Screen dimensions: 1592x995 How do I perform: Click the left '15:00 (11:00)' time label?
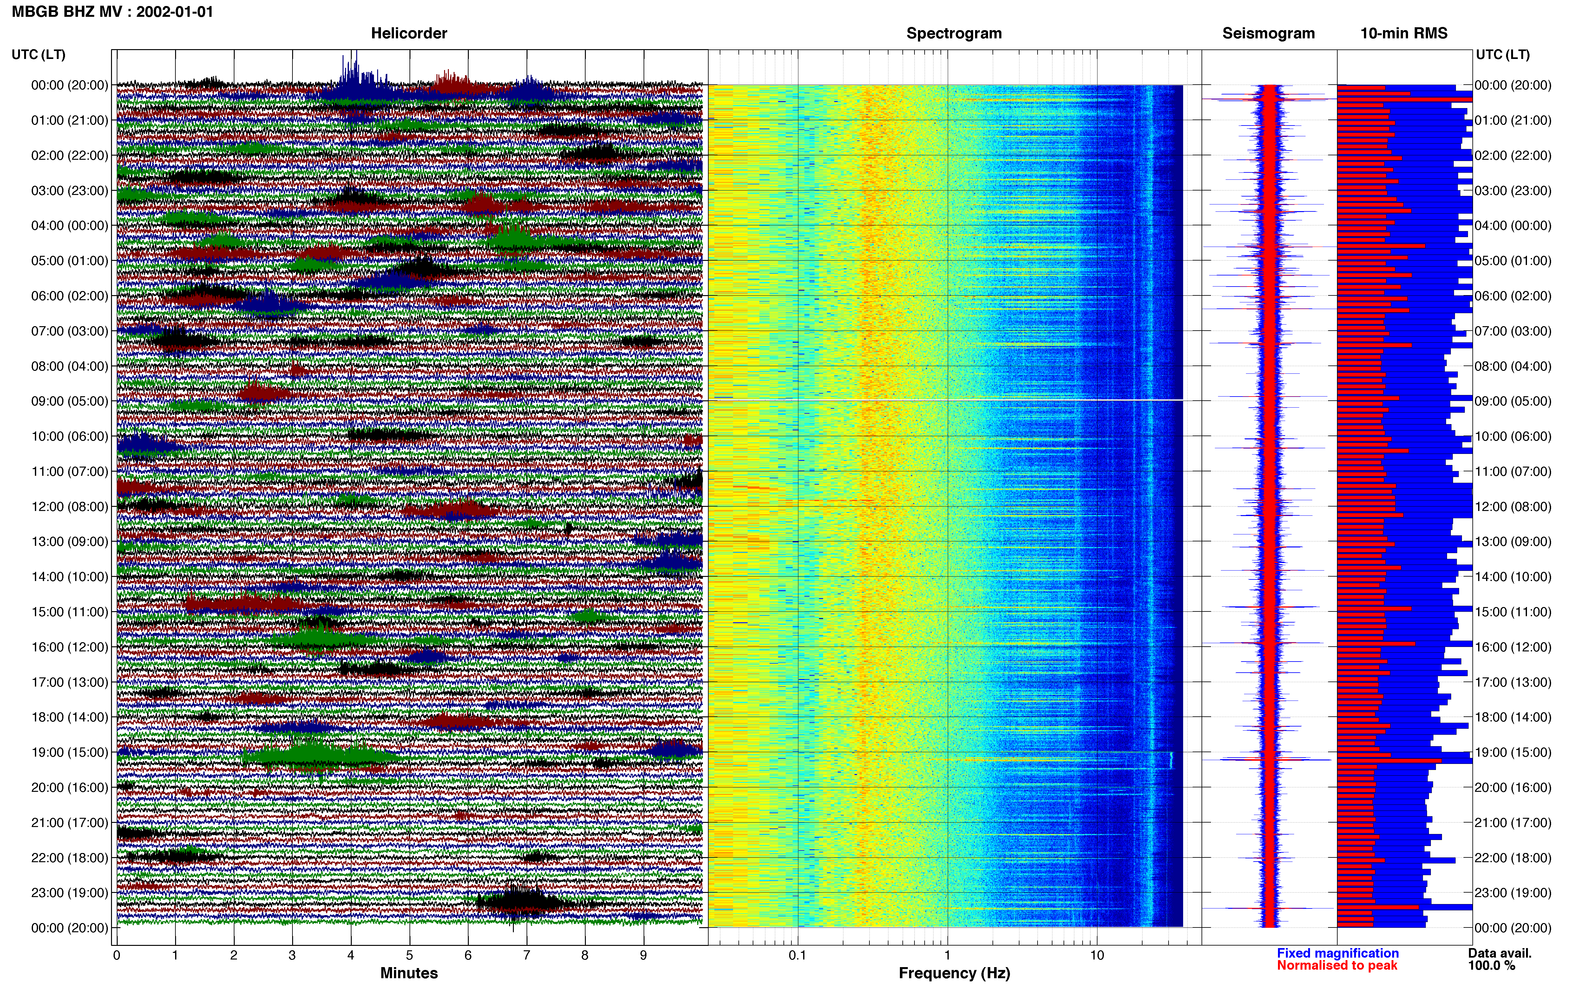tap(69, 612)
